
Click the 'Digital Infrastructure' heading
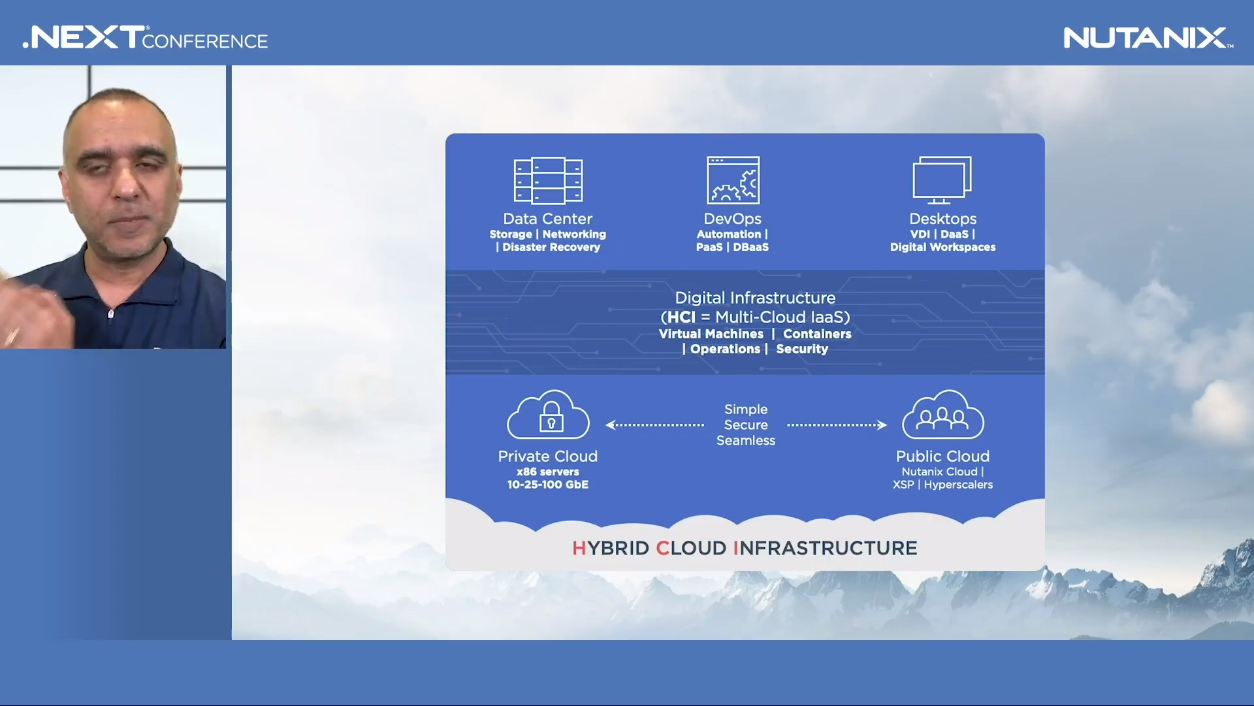click(755, 298)
